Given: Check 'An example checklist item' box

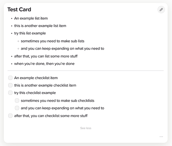Looking at the screenshot, I should click(x=10, y=78).
